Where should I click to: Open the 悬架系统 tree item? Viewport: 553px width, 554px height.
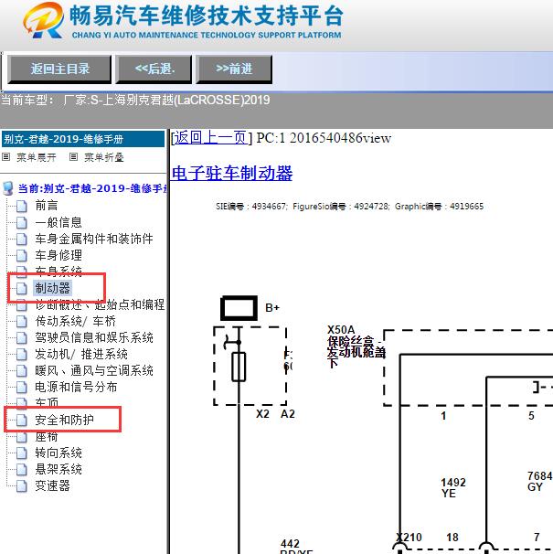(58, 469)
